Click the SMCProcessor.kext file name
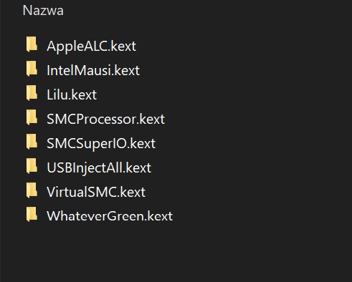 point(105,119)
